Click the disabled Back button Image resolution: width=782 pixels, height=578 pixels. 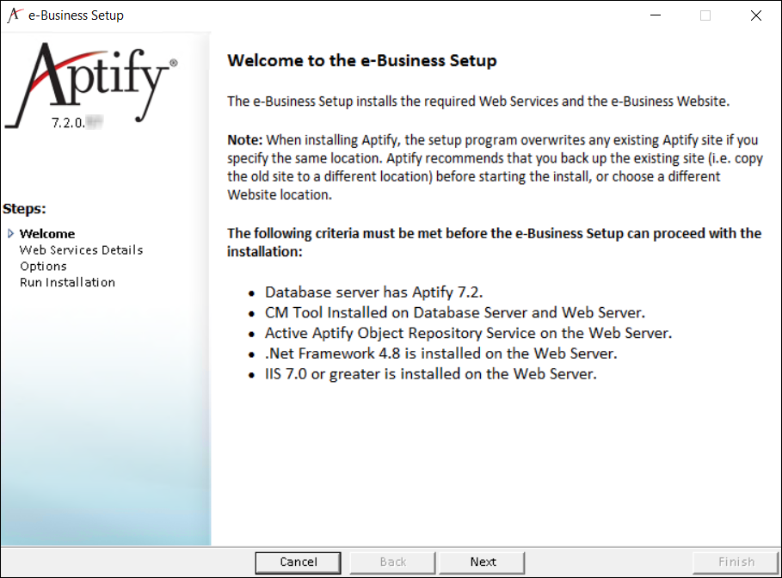392,562
